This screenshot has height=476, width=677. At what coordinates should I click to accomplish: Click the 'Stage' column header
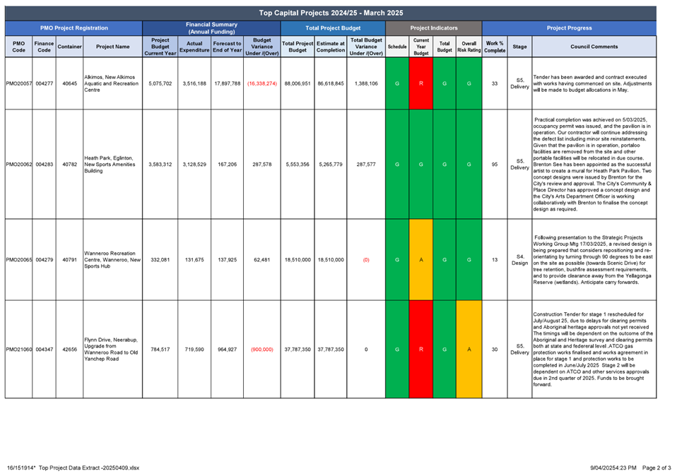[x=520, y=47]
